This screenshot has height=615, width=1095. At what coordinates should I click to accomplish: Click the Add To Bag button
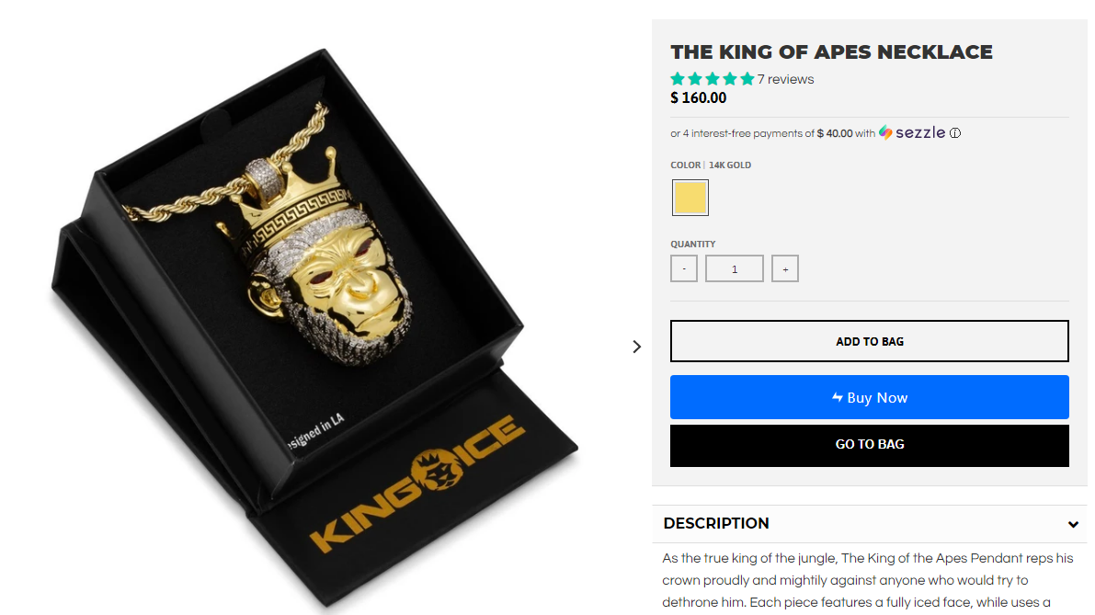[x=870, y=341]
